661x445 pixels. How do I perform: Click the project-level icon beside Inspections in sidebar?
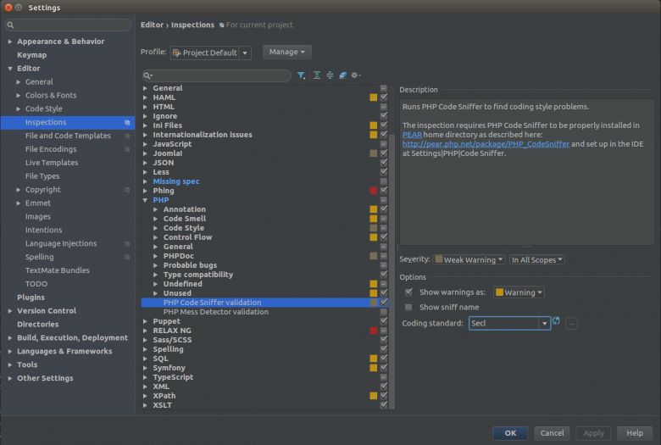click(127, 122)
